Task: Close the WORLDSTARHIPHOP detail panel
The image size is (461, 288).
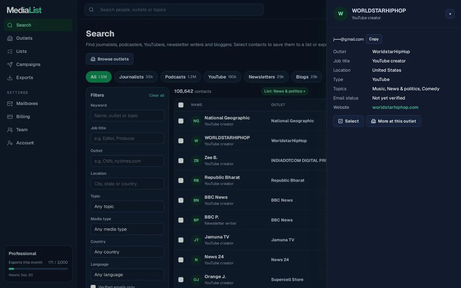Action: click(450, 14)
